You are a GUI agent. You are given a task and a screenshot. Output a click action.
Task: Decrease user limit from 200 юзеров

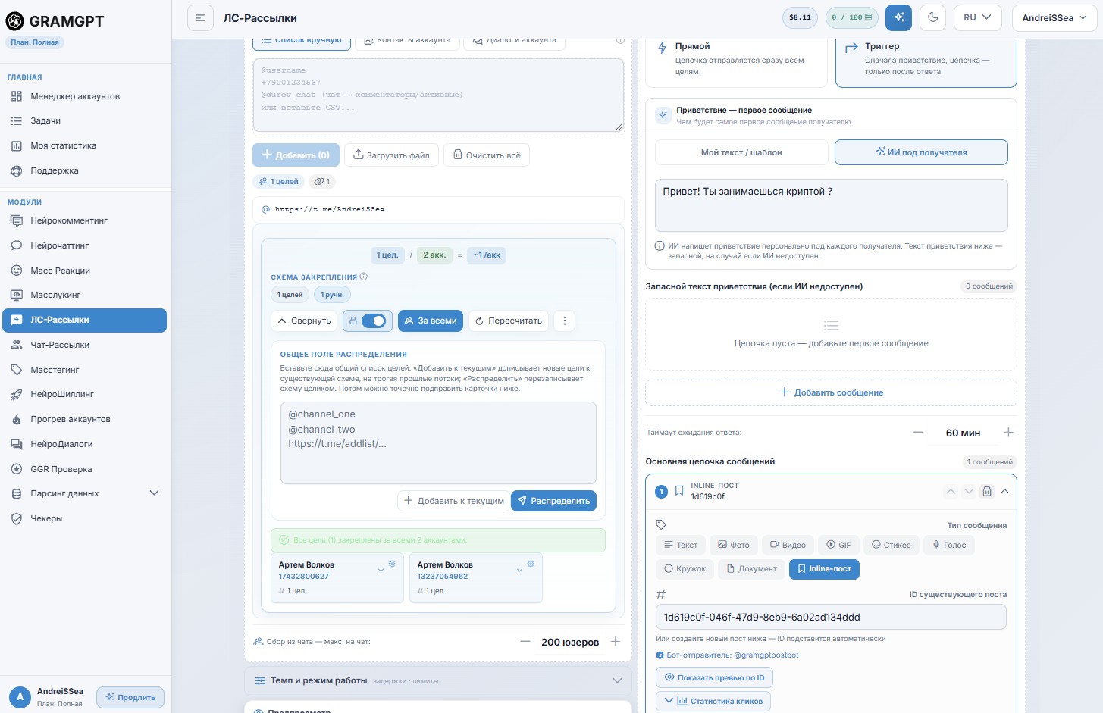pos(525,642)
